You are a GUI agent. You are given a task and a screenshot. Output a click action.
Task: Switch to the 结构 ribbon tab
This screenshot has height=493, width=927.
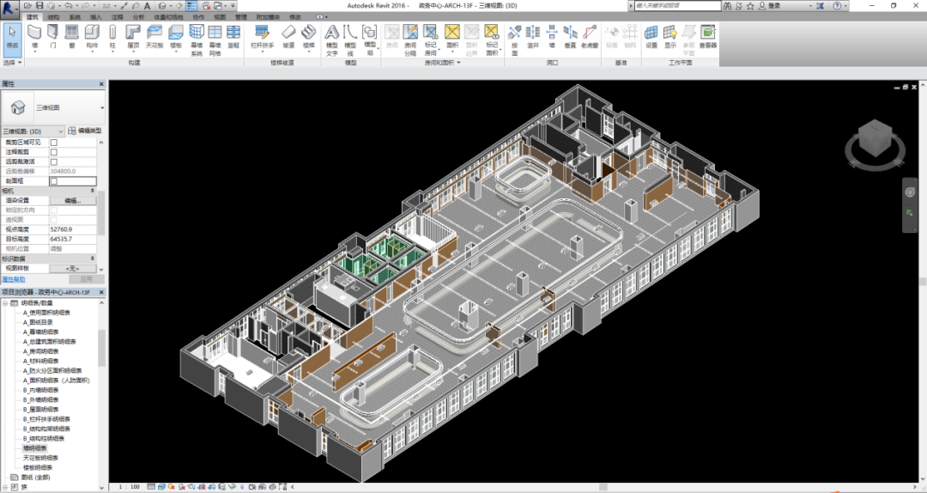coord(53,17)
